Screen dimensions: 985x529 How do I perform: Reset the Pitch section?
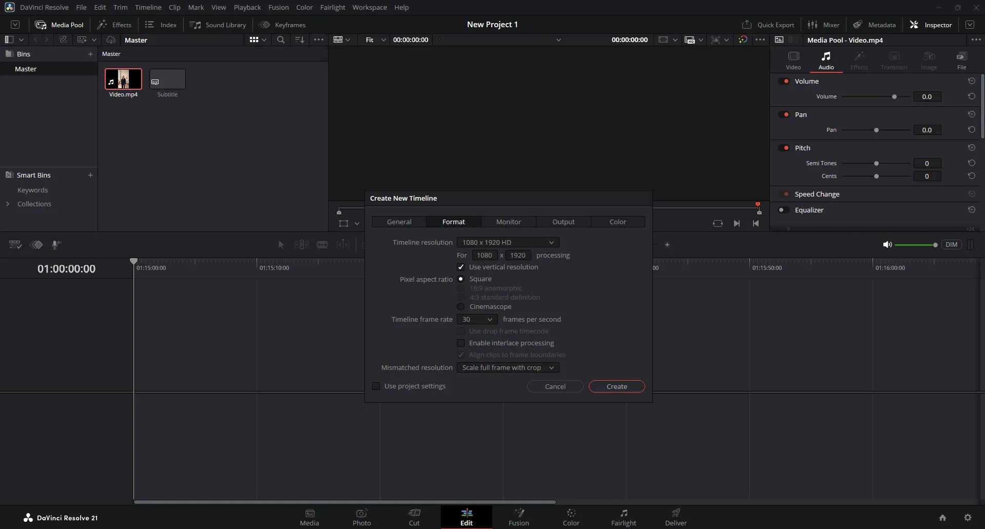tap(971, 148)
